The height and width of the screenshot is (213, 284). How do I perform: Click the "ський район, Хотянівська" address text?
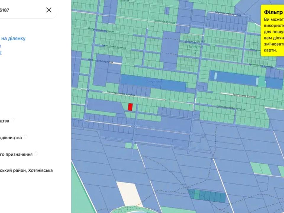click(x=26, y=170)
